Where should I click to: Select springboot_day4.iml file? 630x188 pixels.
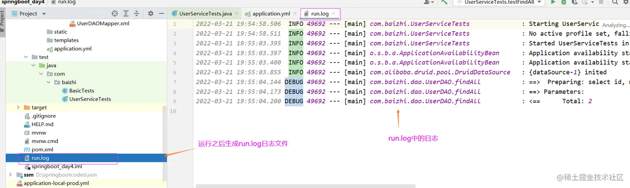tap(52, 166)
